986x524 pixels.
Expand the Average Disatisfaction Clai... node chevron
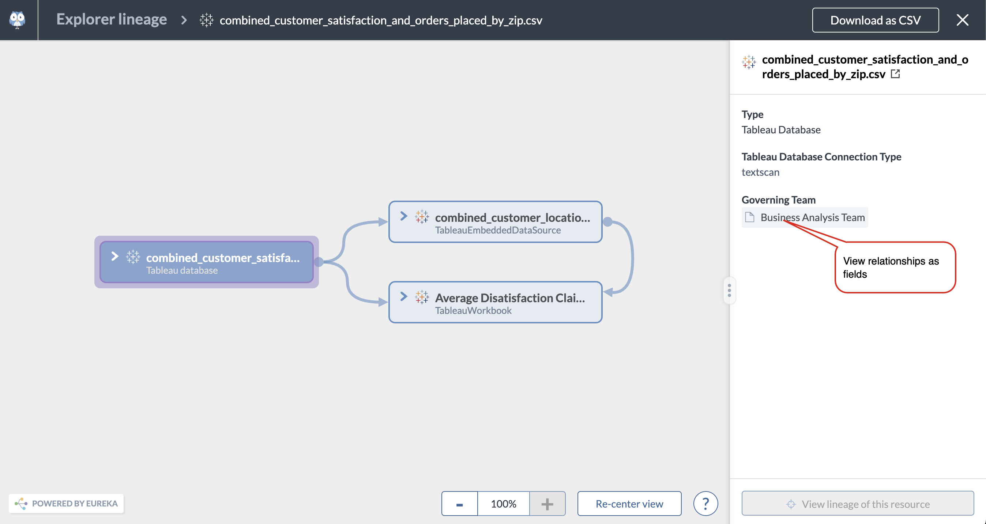click(x=403, y=296)
